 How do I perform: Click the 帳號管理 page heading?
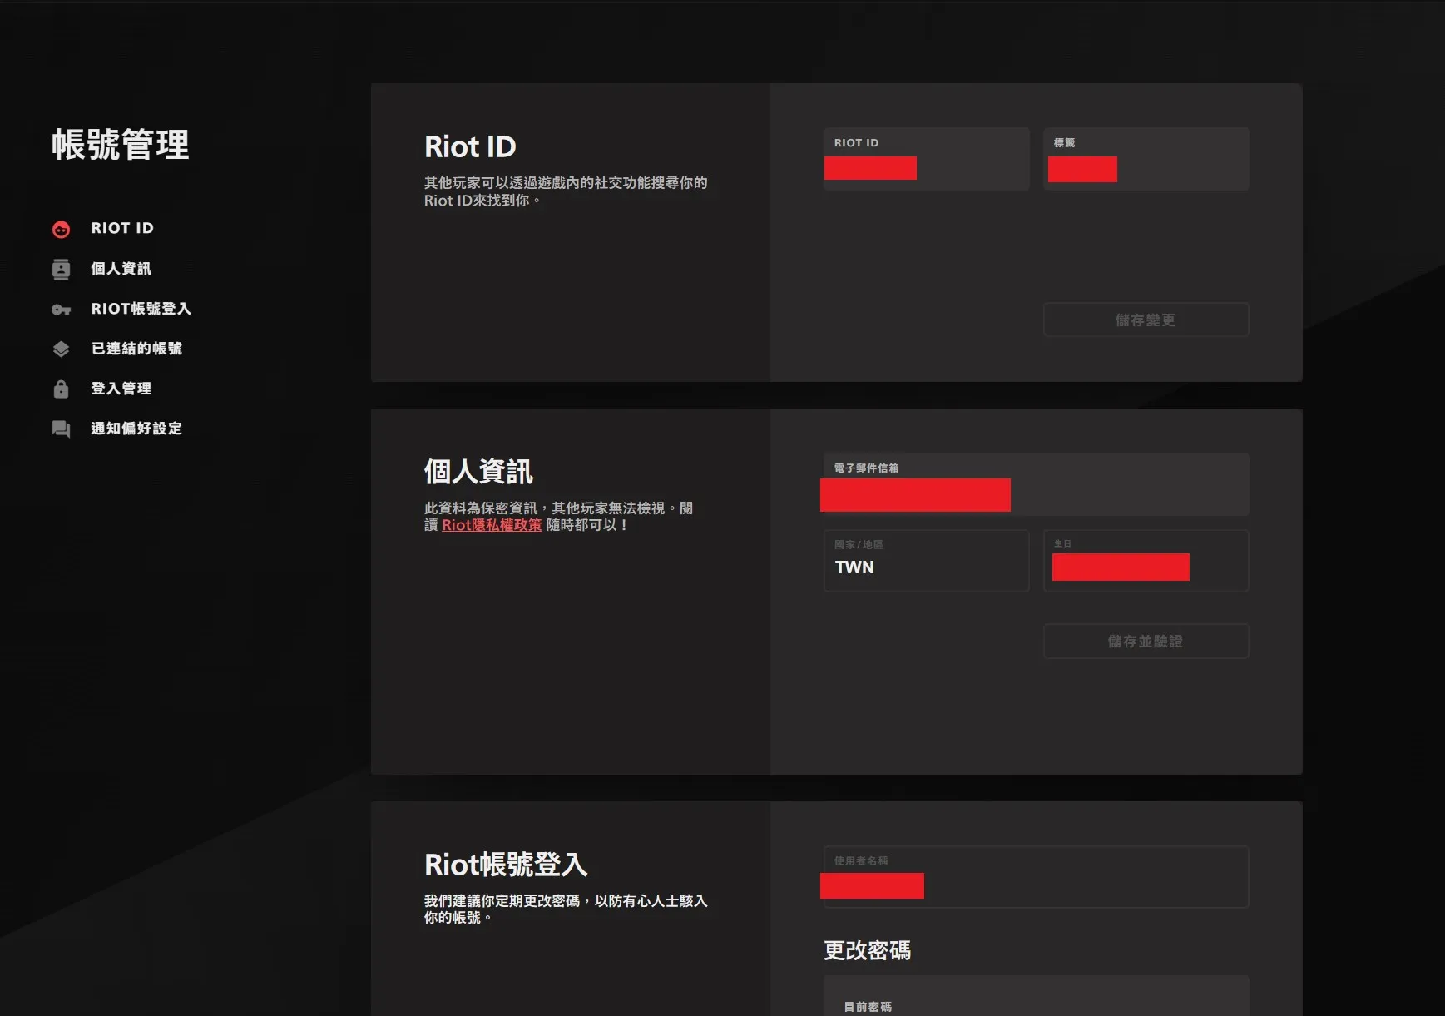pos(121,145)
